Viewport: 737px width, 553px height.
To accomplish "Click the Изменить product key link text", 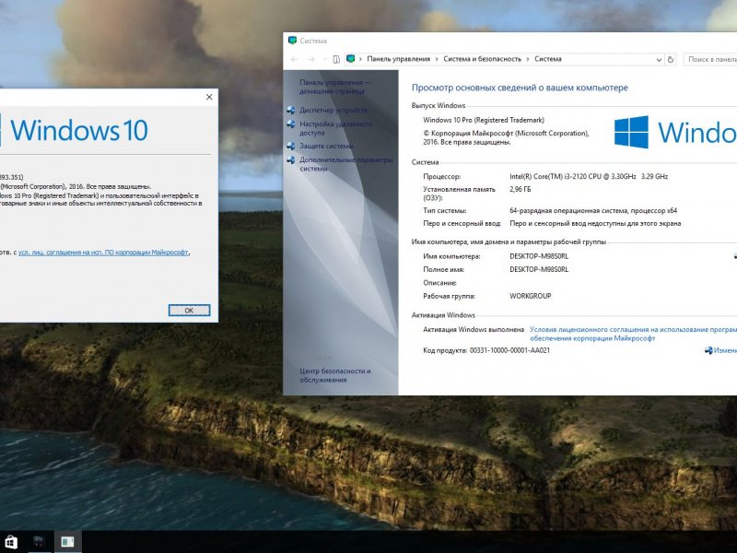I will coord(725,350).
